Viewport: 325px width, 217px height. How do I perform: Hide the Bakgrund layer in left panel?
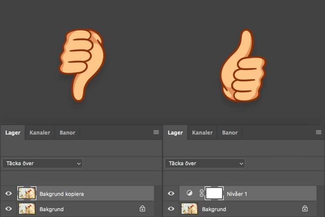pyautogui.click(x=8, y=209)
